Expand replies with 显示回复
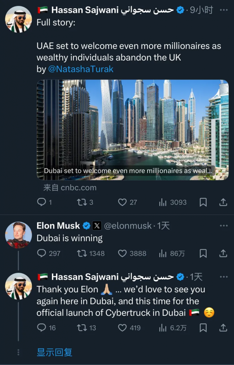 click(x=54, y=353)
